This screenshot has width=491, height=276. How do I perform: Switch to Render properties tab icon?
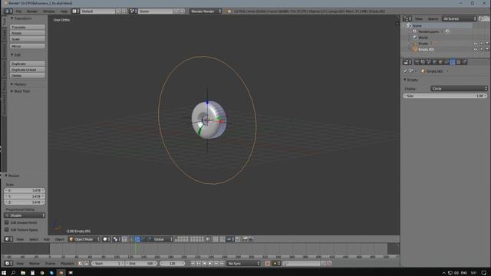[417, 62]
